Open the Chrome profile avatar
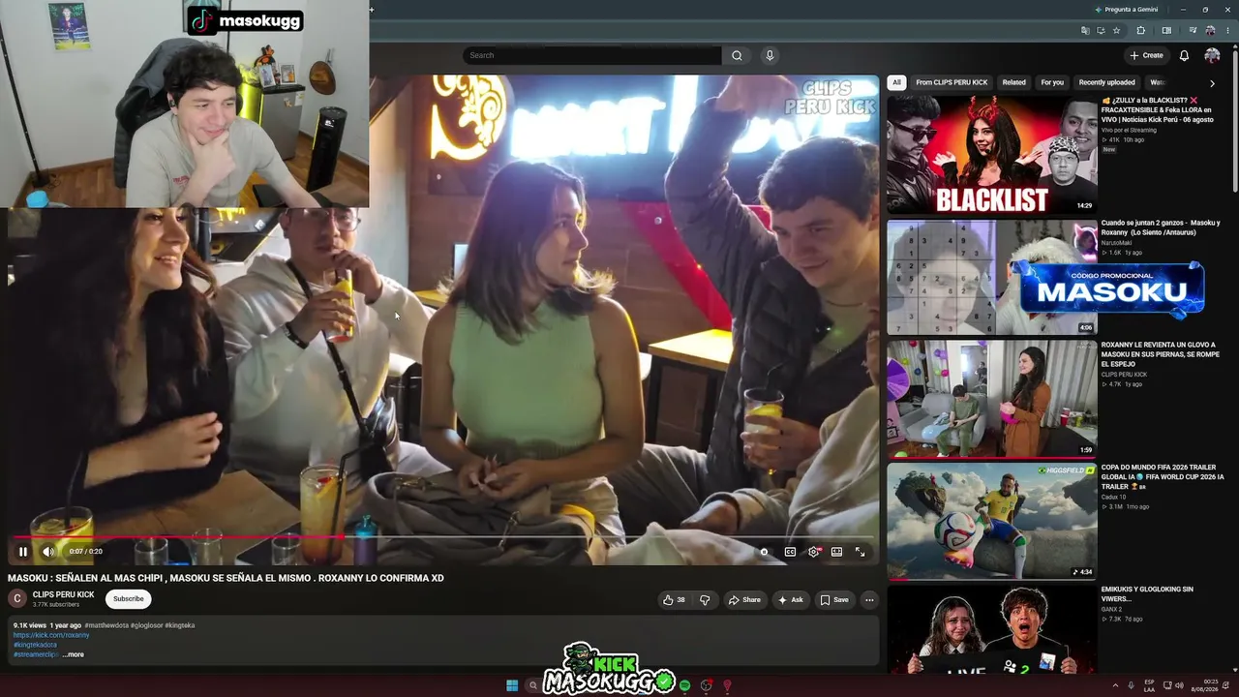The width and height of the screenshot is (1239, 697). click(1210, 31)
